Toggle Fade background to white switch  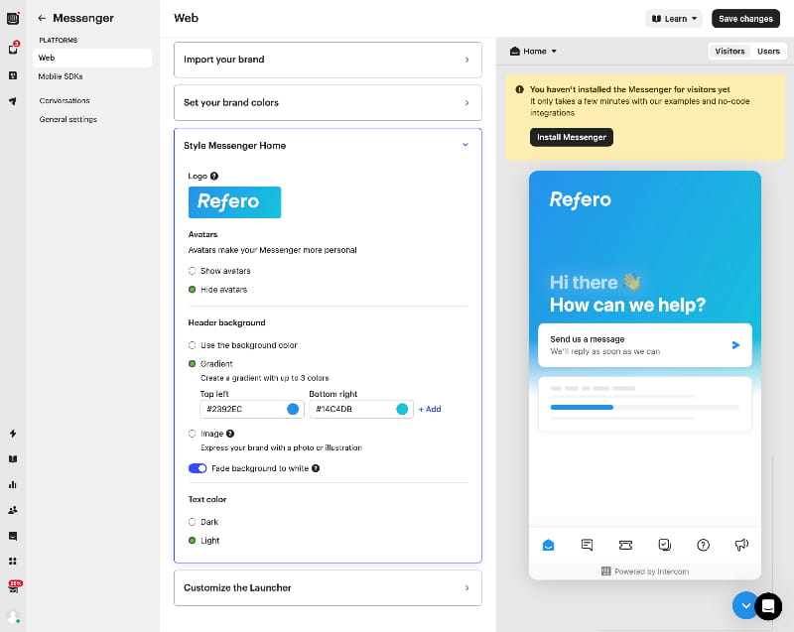[198, 468]
